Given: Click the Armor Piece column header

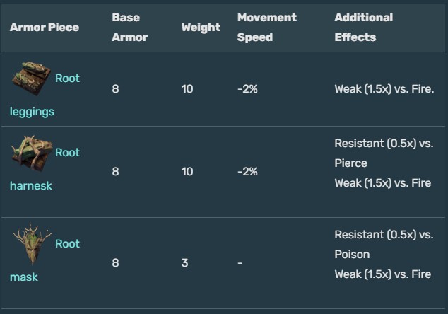Looking at the screenshot, I should click(x=45, y=28).
